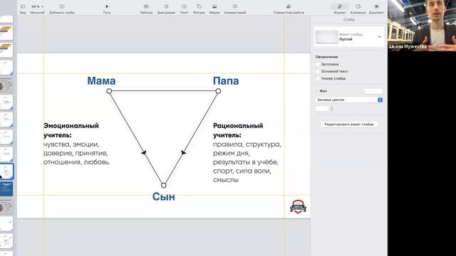Switch inspector to Анимация
The height and width of the screenshot is (256, 456).
(x=358, y=9)
